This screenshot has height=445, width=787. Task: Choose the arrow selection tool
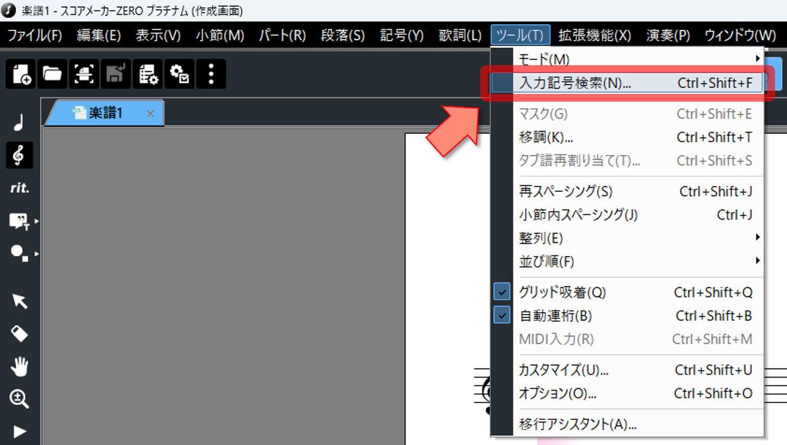point(19,301)
